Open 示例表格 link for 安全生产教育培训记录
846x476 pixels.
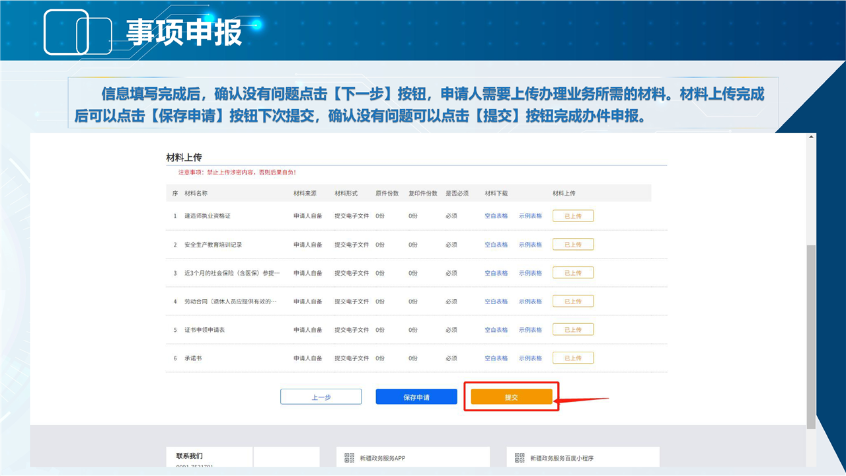click(x=530, y=245)
